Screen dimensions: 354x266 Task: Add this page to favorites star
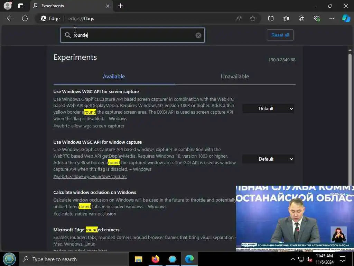click(253, 18)
